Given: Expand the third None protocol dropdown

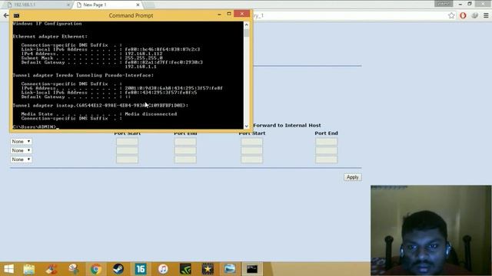Looking at the screenshot, I should point(21,159).
